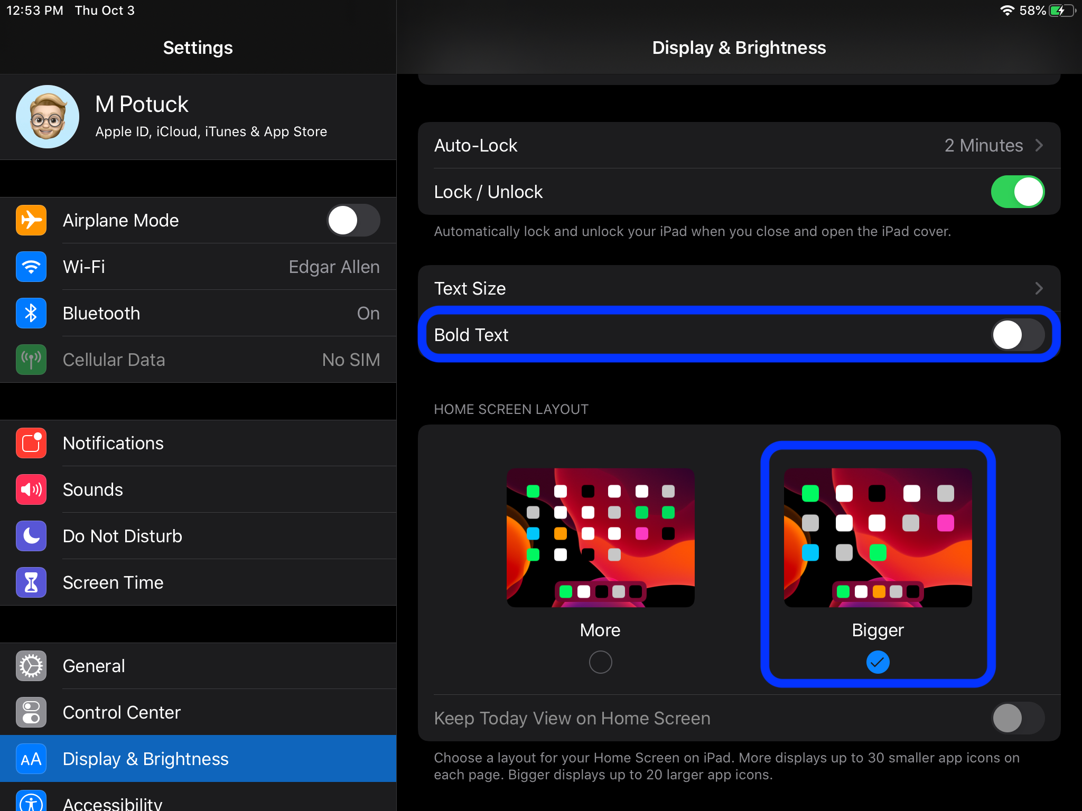Disable the Lock / Unlock toggle
Viewport: 1082px width, 811px height.
point(1017,192)
